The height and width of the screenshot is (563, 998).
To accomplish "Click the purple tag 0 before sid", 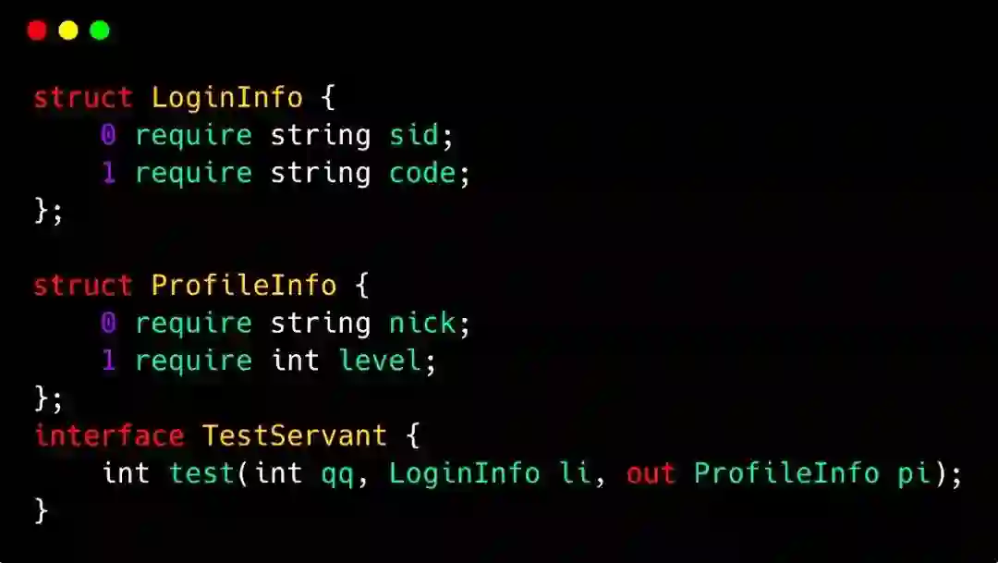I will (108, 135).
